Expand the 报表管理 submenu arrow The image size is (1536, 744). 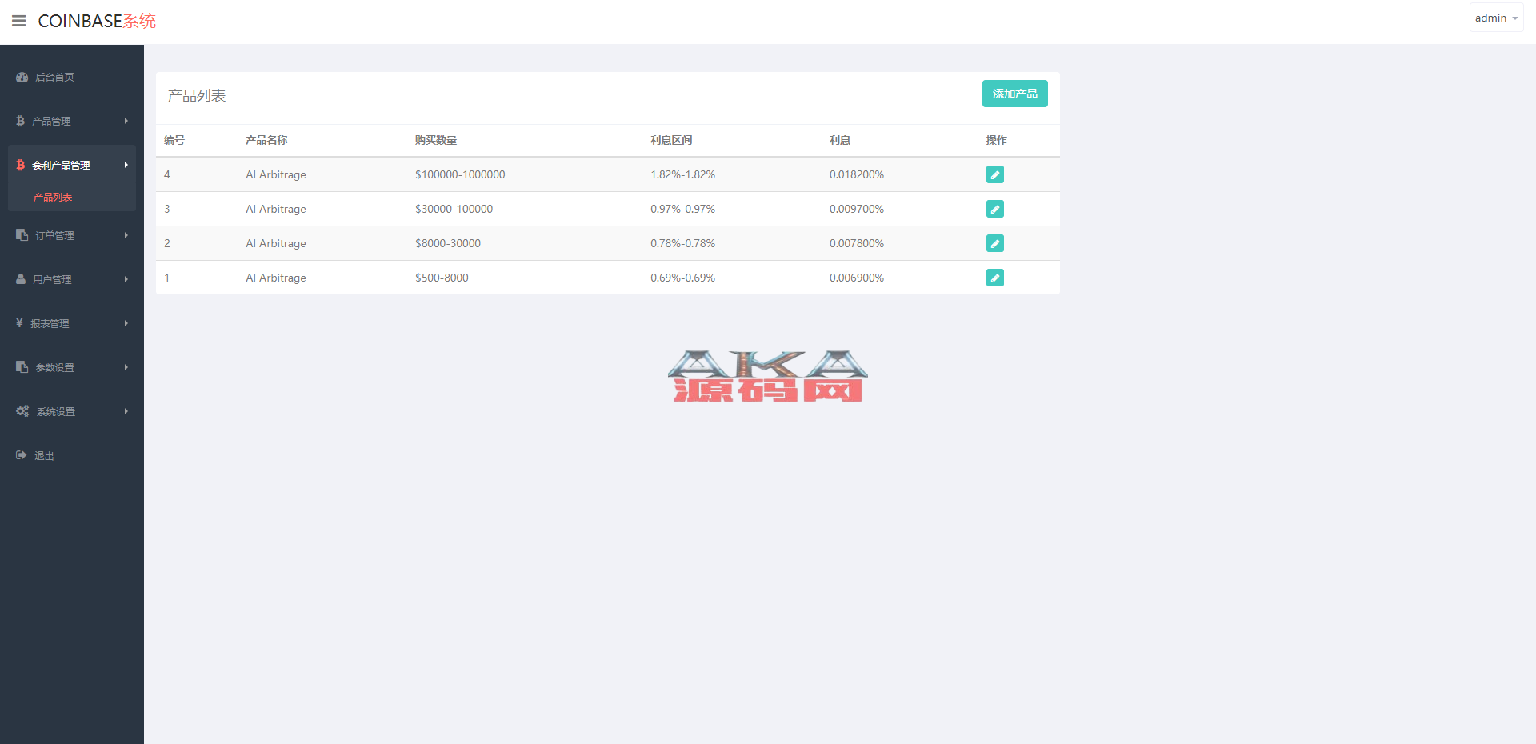(126, 323)
